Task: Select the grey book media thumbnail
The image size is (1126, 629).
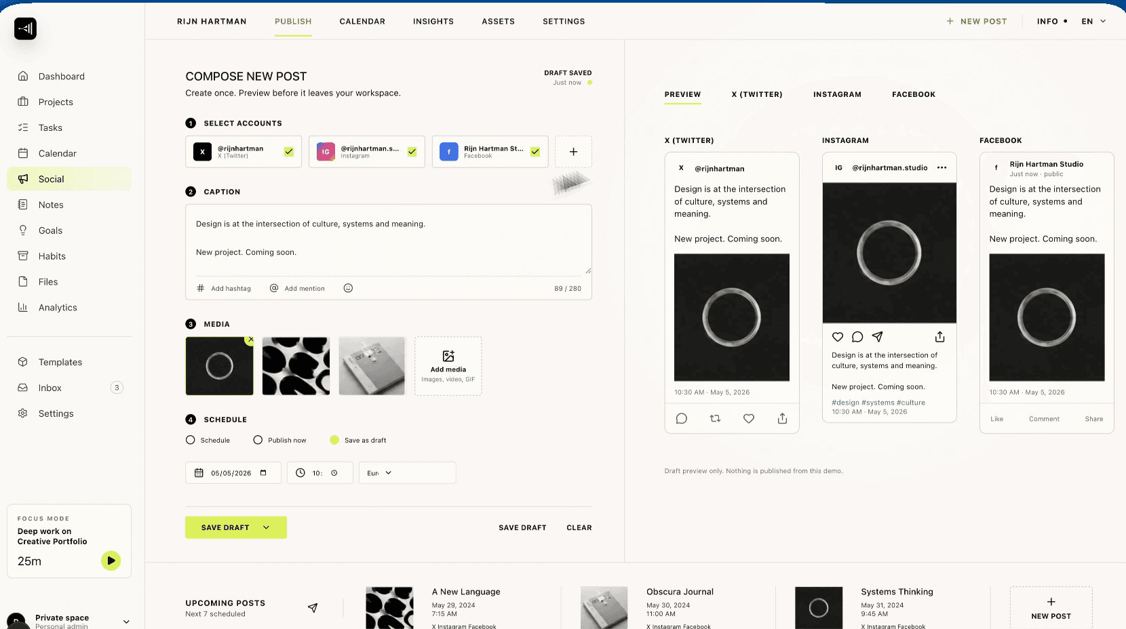Action: pyautogui.click(x=372, y=366)
